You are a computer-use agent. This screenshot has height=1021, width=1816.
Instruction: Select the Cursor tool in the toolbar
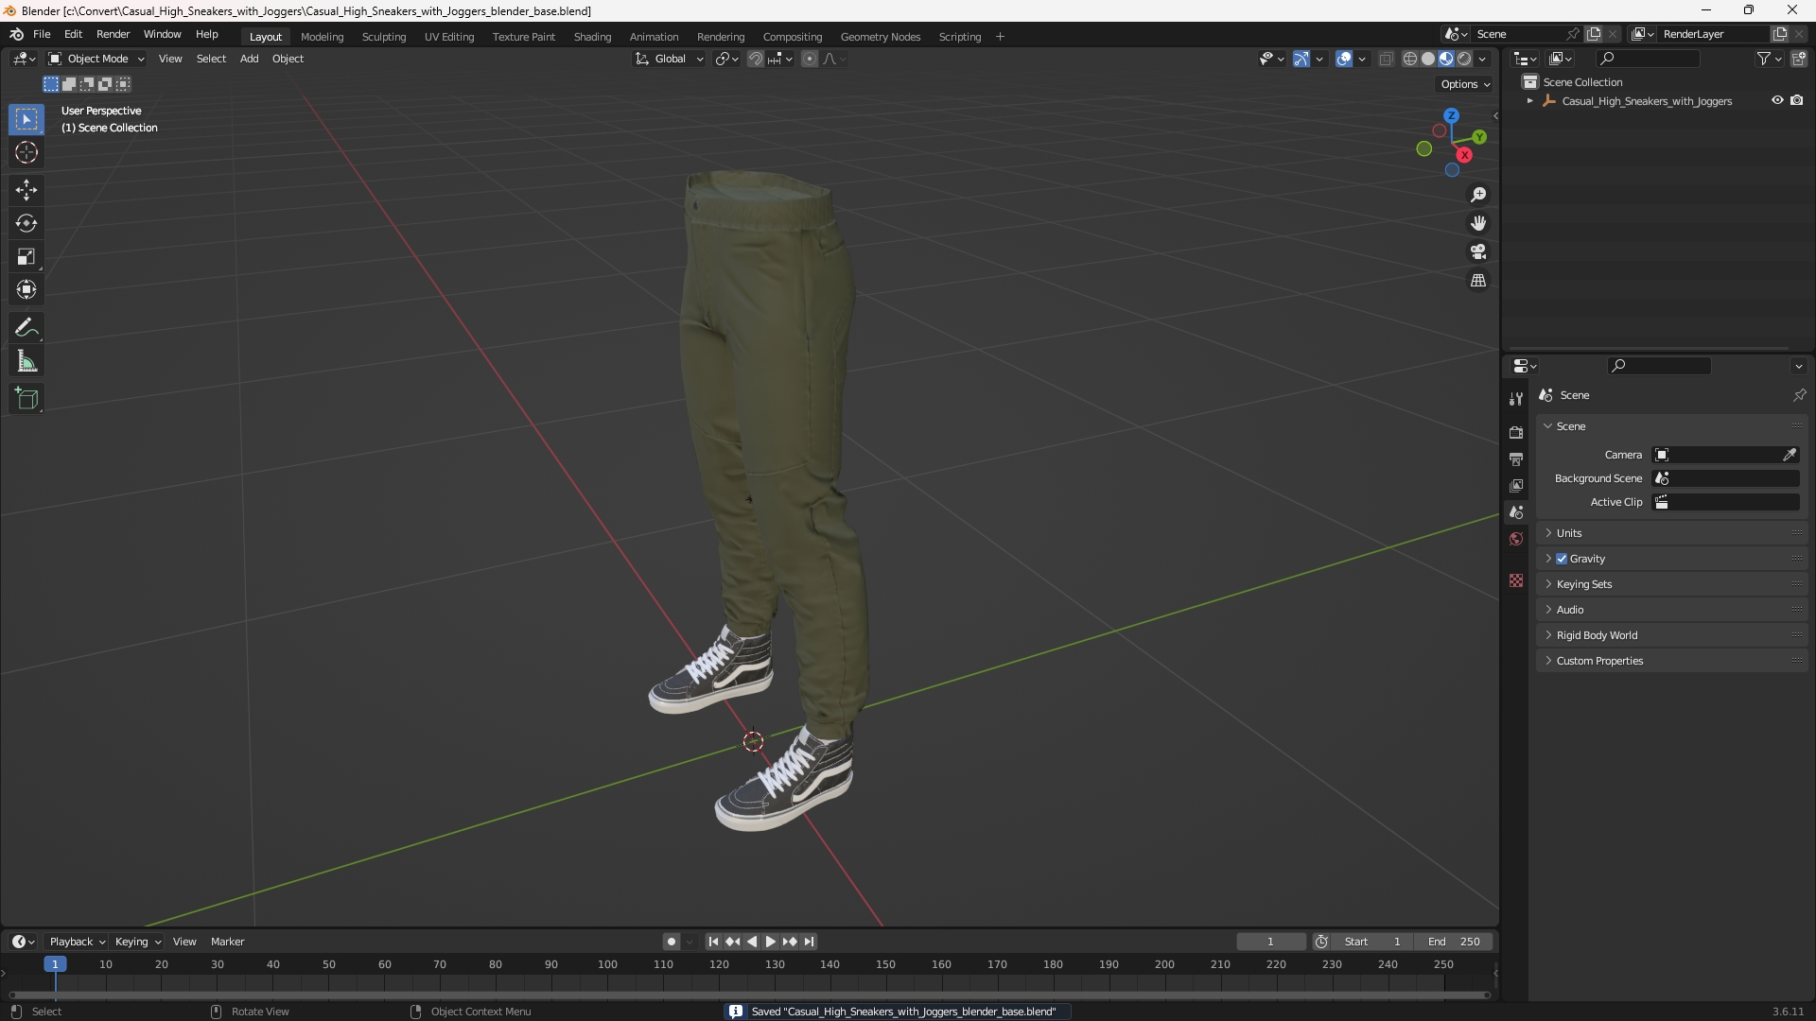tap(26, 152)
